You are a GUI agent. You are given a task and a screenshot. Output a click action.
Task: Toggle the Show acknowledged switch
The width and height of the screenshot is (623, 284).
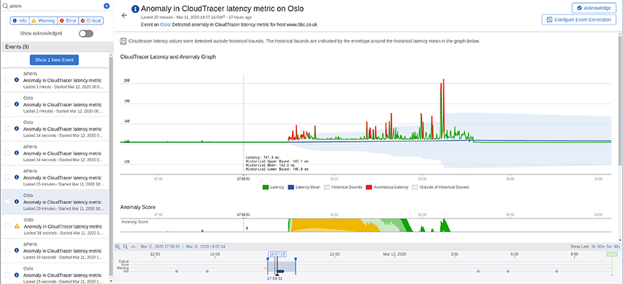coord(86,34)
